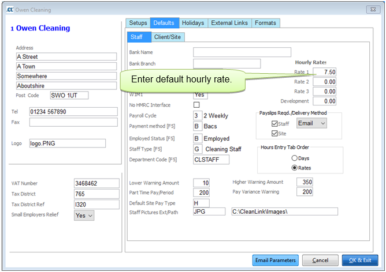Click the Bacs payment method text
Screen dimensions: 386x272
tap(210, 126)
